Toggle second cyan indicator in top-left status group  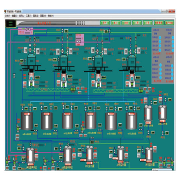pos(160,42)
